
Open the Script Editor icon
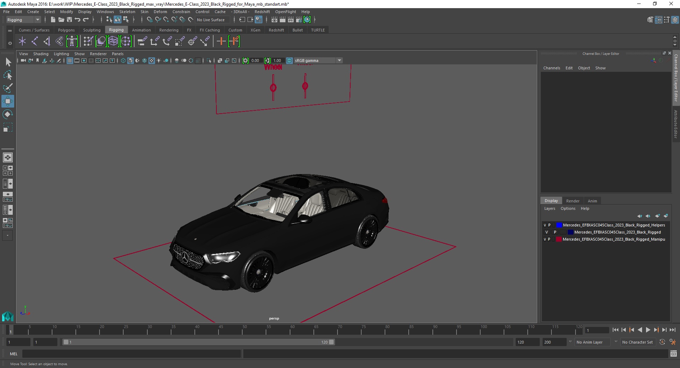point(673,353)
